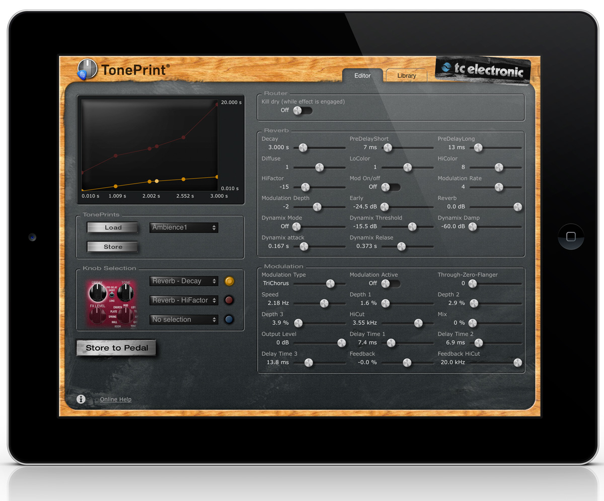Click the Dynamix Threshold slider knob
The image size is (604, 501).
pyautogui.click(x=412, y=227)
